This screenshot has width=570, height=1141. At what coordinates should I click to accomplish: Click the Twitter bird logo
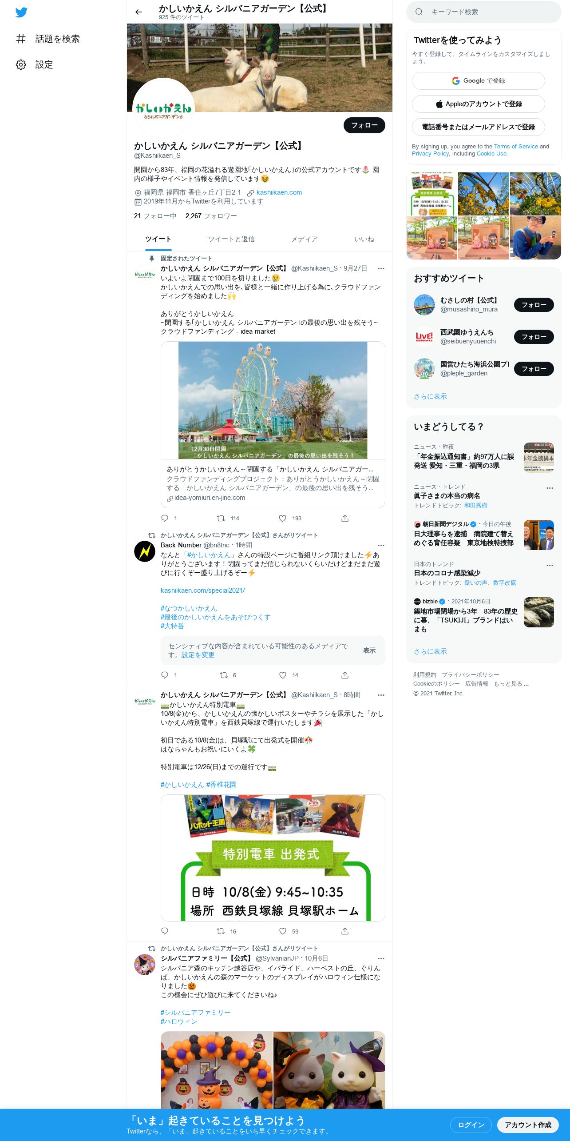pyautogui.click(x=21, y=12)
